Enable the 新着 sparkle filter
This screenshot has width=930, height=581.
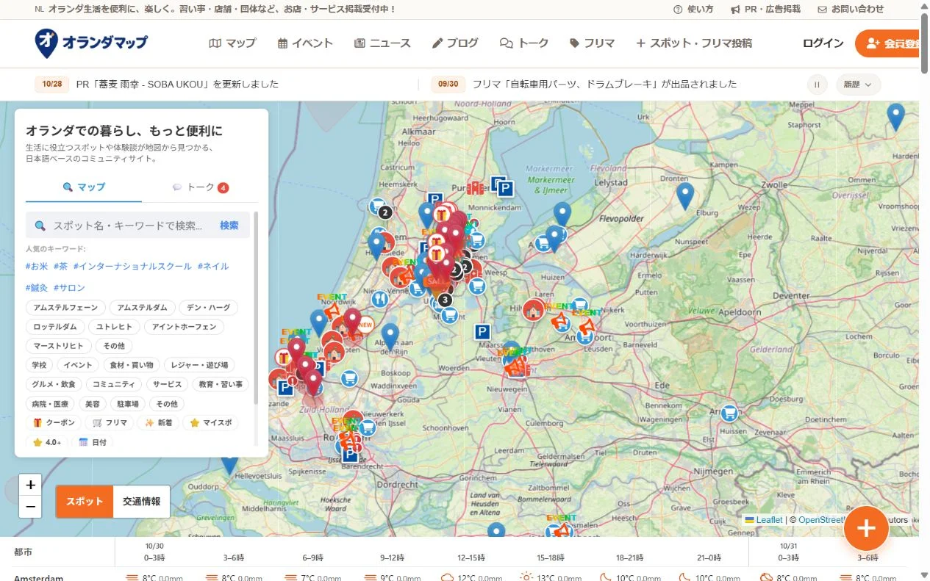coord(158,423)
